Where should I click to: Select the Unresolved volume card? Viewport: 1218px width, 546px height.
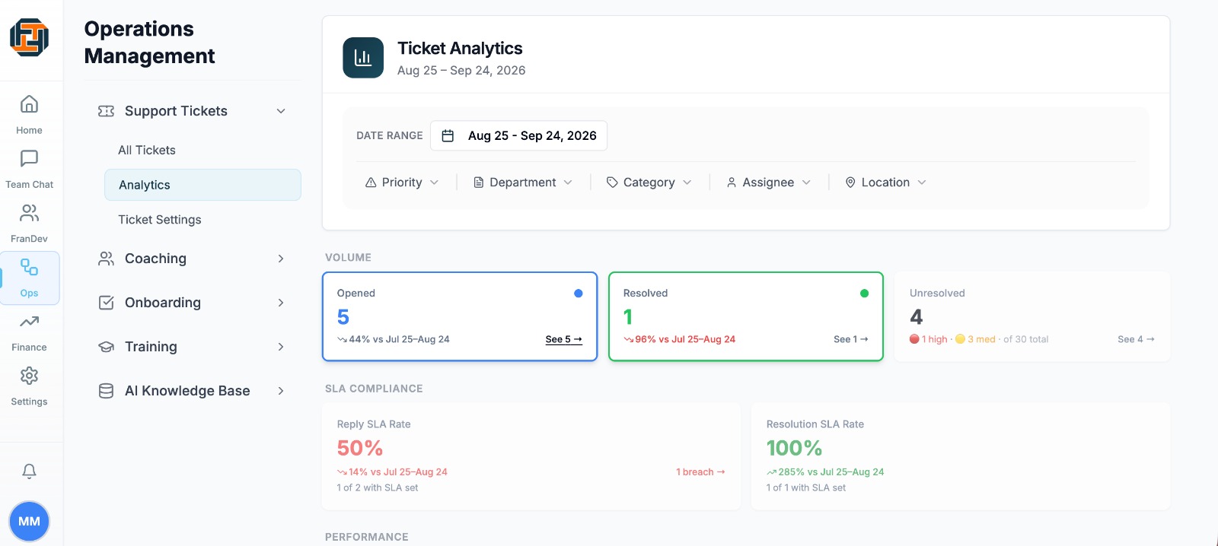coord(1032,316)
